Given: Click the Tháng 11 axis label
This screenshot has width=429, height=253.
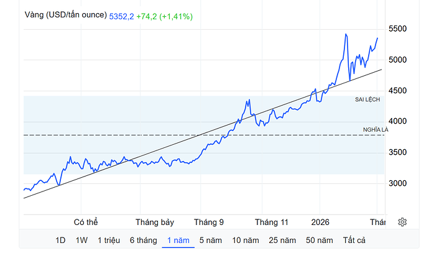Looking at the screenshot, I should tap(272, 222).
